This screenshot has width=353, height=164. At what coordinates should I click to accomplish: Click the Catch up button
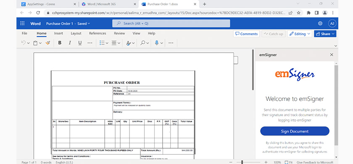(274, 34)
